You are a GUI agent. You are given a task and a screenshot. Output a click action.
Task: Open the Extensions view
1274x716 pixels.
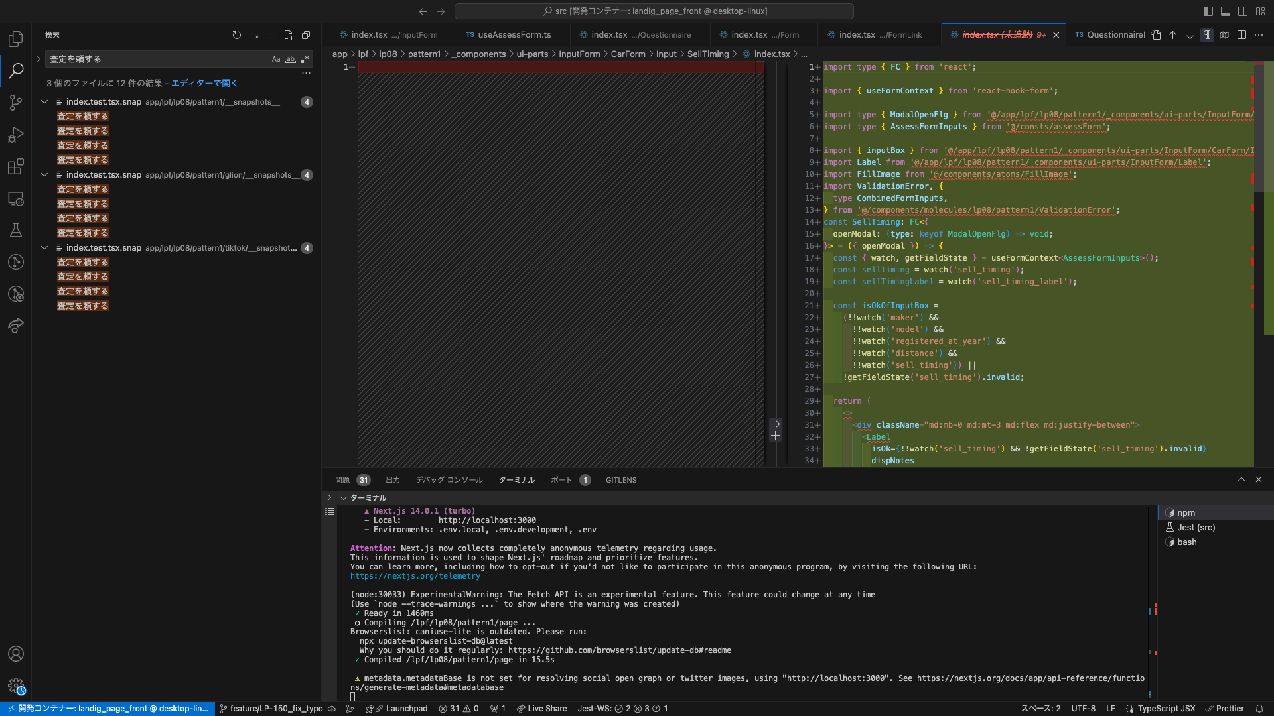click(16, 166)
